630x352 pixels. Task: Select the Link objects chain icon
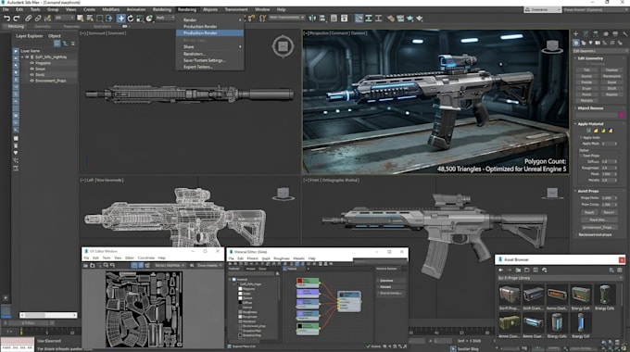point(28,19)
